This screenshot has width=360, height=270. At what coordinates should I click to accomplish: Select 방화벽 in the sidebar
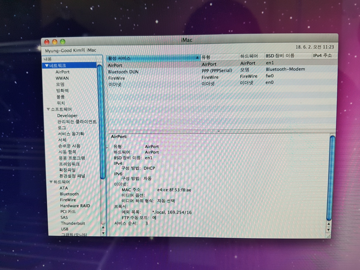[62, 90]
